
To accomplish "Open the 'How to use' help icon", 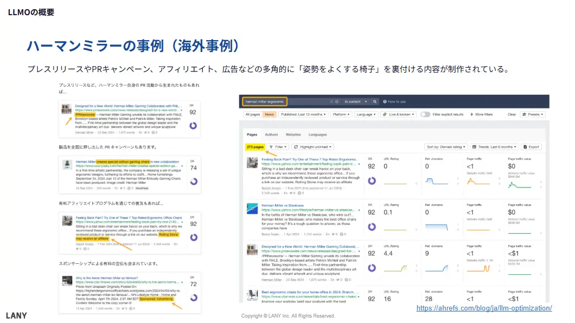I will coord(385,101).
